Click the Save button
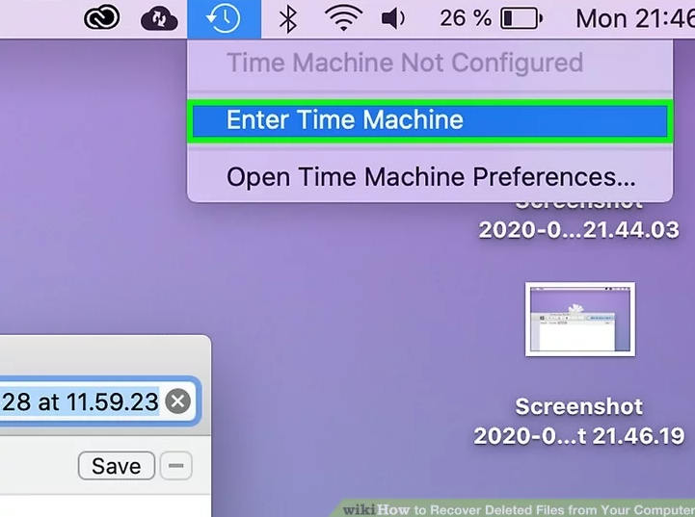Screen dimensions: 695x517 [x=117, y=466]
